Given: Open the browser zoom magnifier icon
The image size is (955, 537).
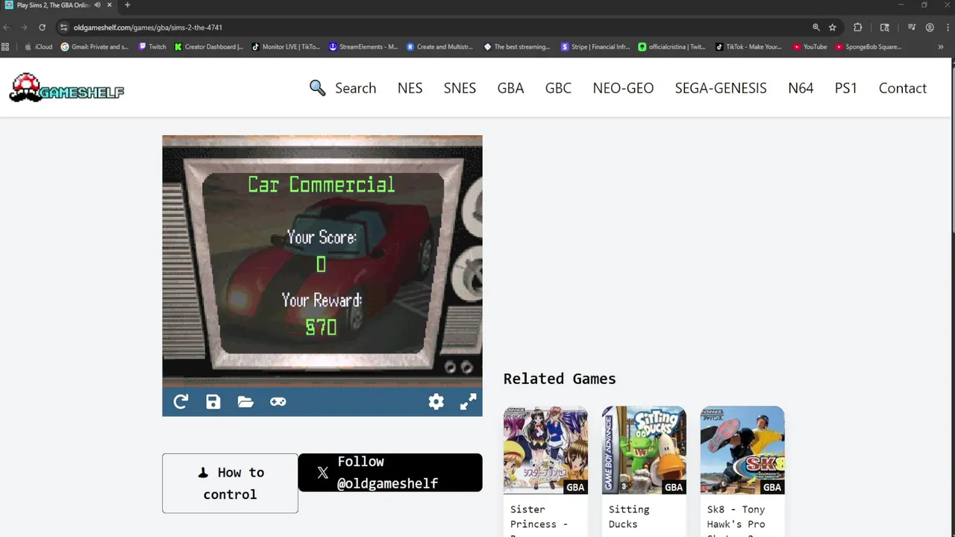Looking at the screenshot, I should (x=816, y=28).
